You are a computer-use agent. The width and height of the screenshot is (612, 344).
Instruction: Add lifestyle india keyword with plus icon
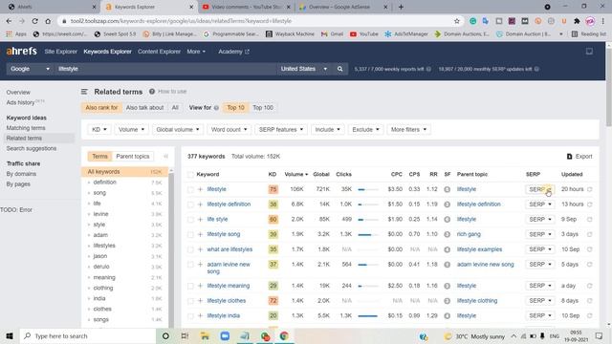pos(201,315)
